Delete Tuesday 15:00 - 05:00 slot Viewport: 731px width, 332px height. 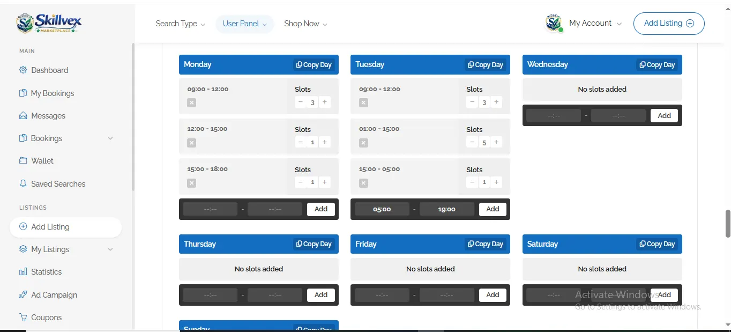tap(363, 183)
